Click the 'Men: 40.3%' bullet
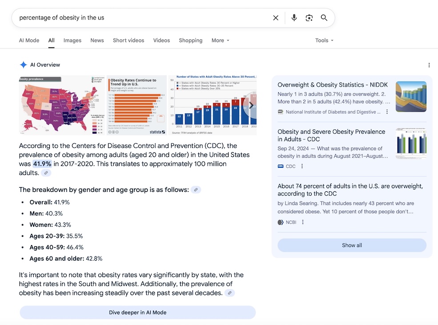Screen dimensions: 438x325 (46, 214)
